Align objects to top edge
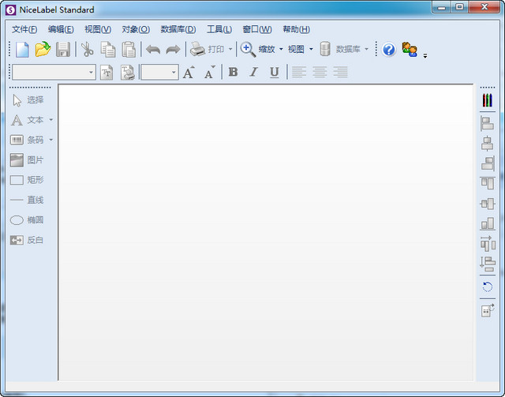 pyautogui.click(x=488, y=183)
